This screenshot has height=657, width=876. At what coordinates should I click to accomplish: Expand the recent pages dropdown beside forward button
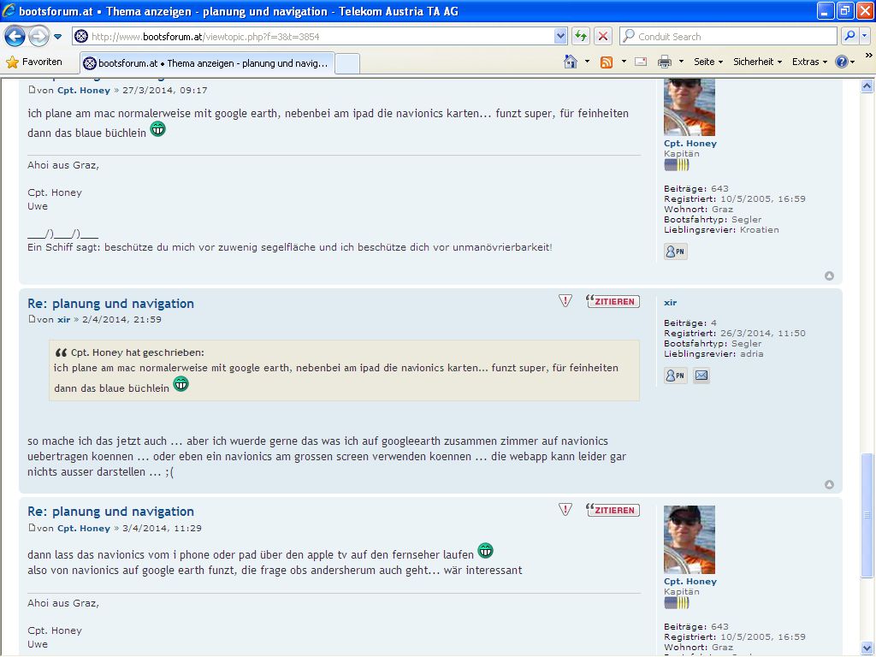[58, 36]
